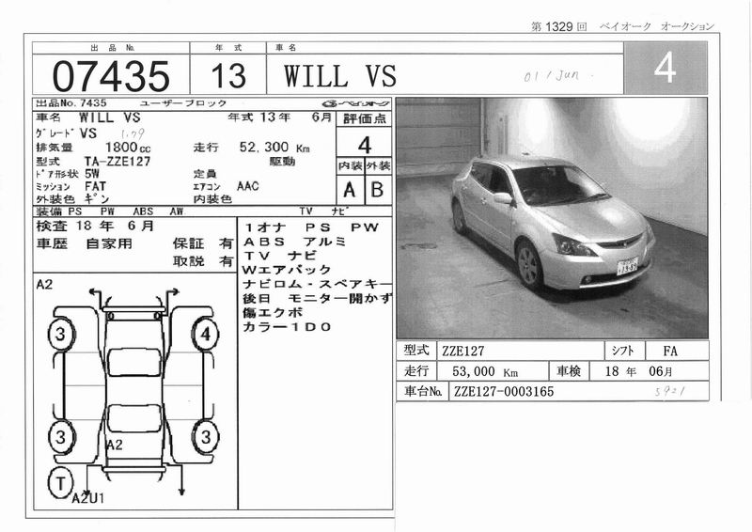752x532 pixels.
Task: Click the 保証 有 warranty text
Action: coord(203,243)
